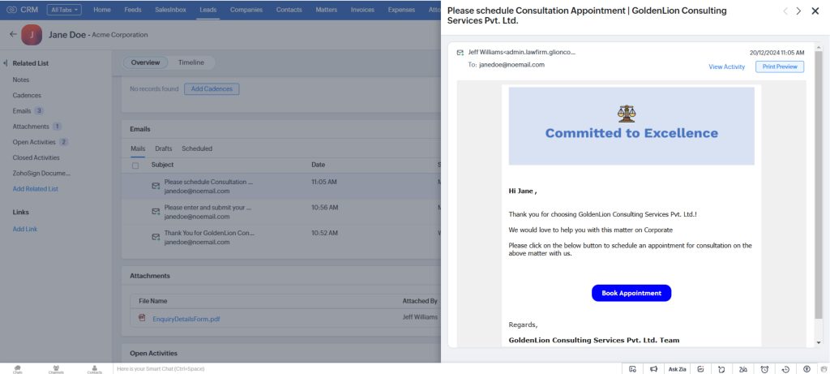This screenshot has width=830, height=374.
Task: Open the Expenses tab
Action: pos(401,10)
